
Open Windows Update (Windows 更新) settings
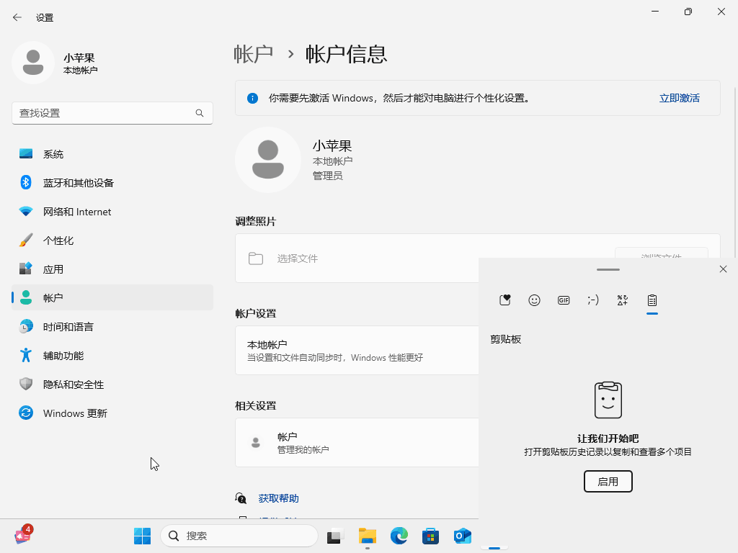pos(112,413)
